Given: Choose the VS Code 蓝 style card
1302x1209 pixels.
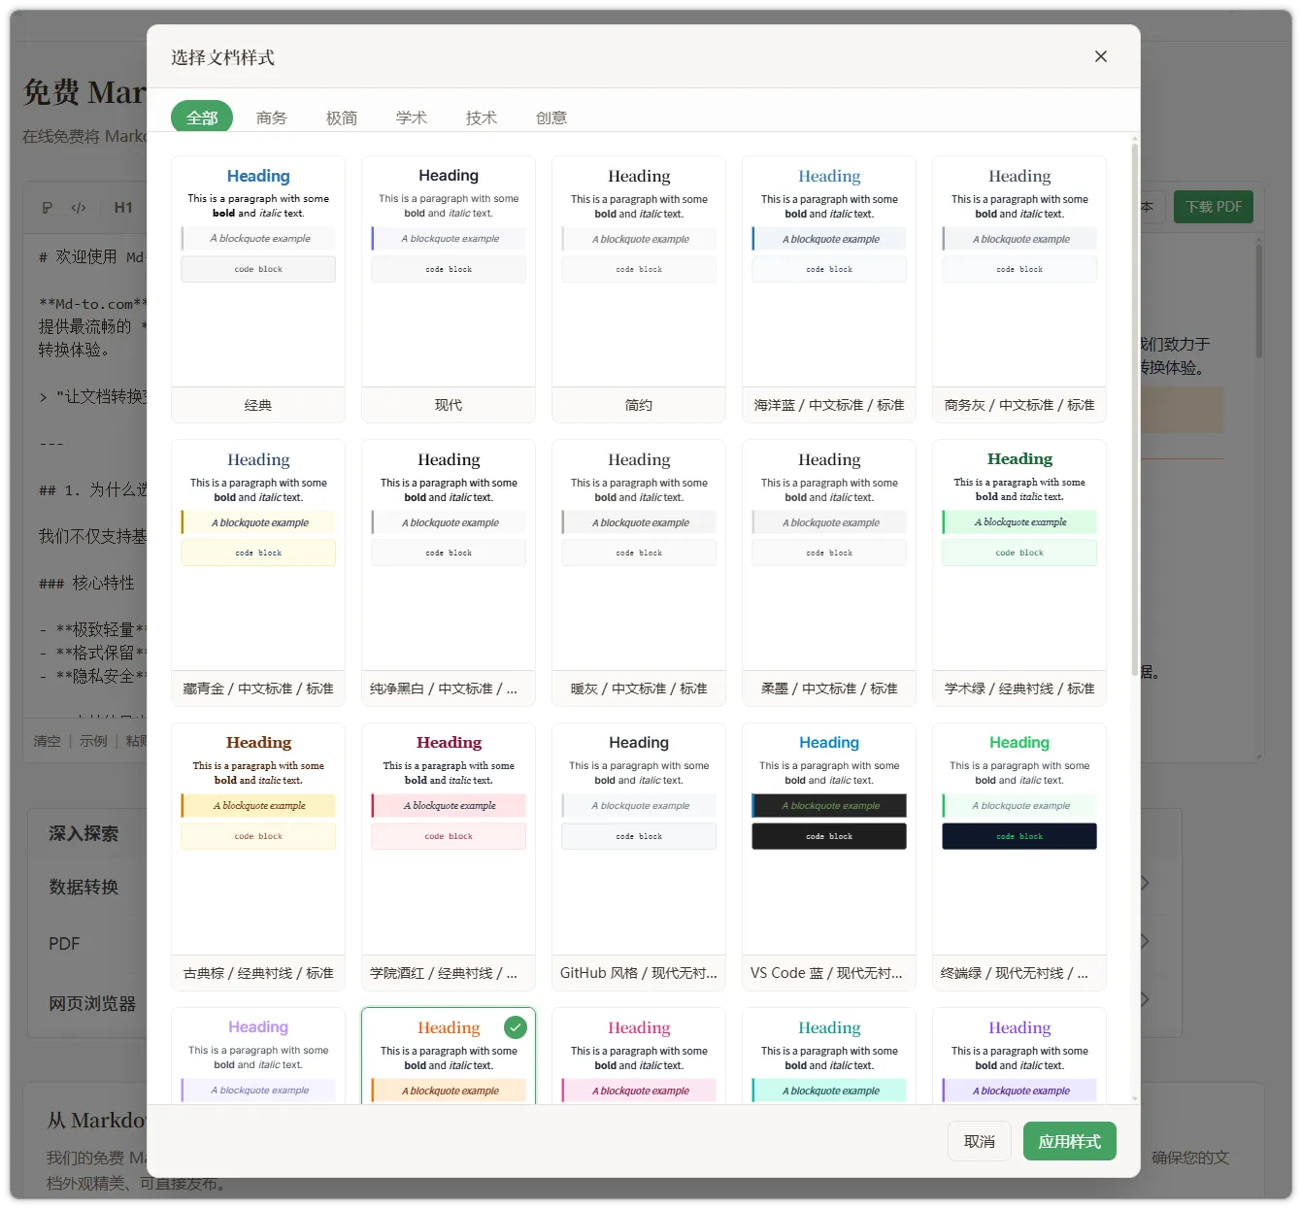Looking at the screenshot, I should coord(829,856).
